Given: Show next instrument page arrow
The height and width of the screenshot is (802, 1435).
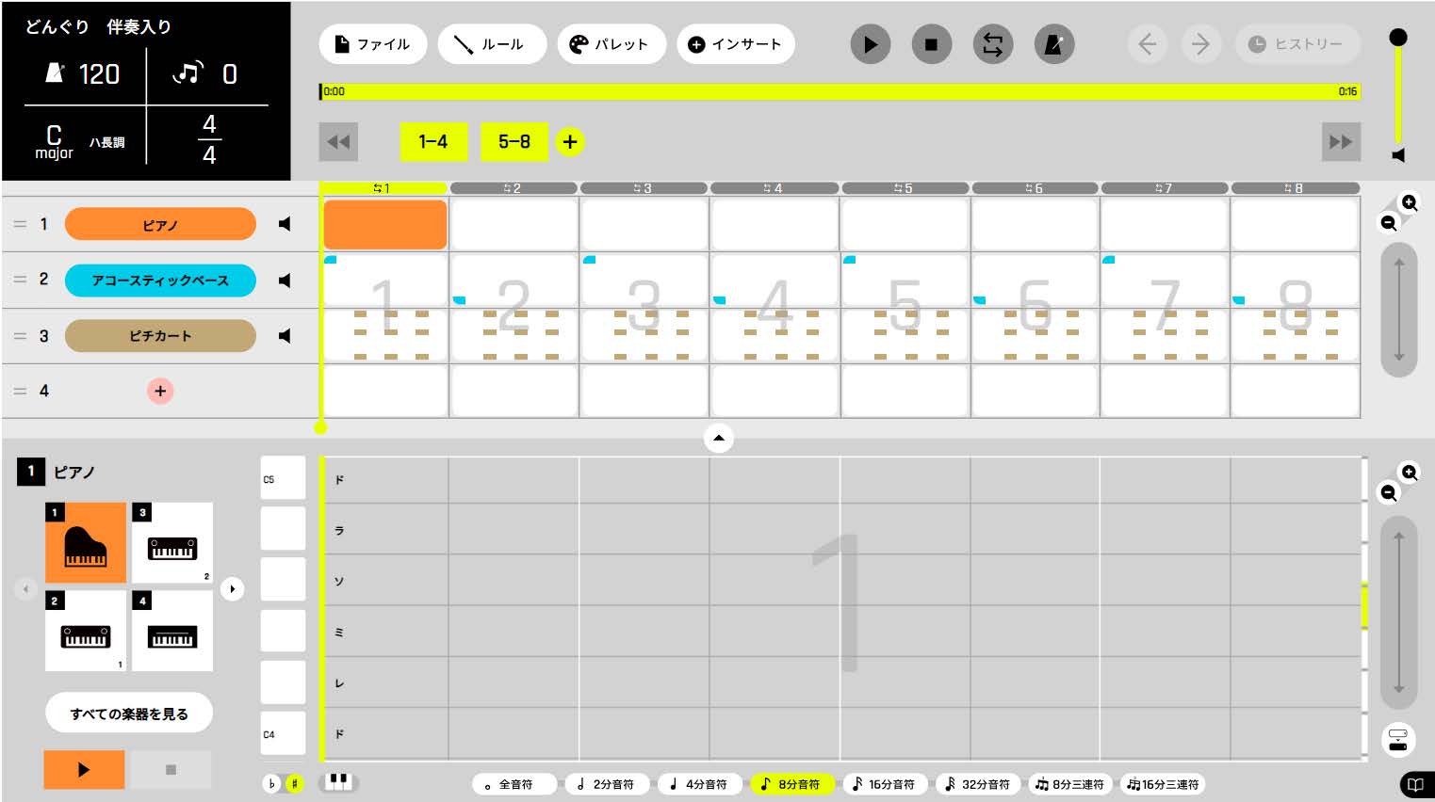Looking at the screenshot, I should [232, 589].
